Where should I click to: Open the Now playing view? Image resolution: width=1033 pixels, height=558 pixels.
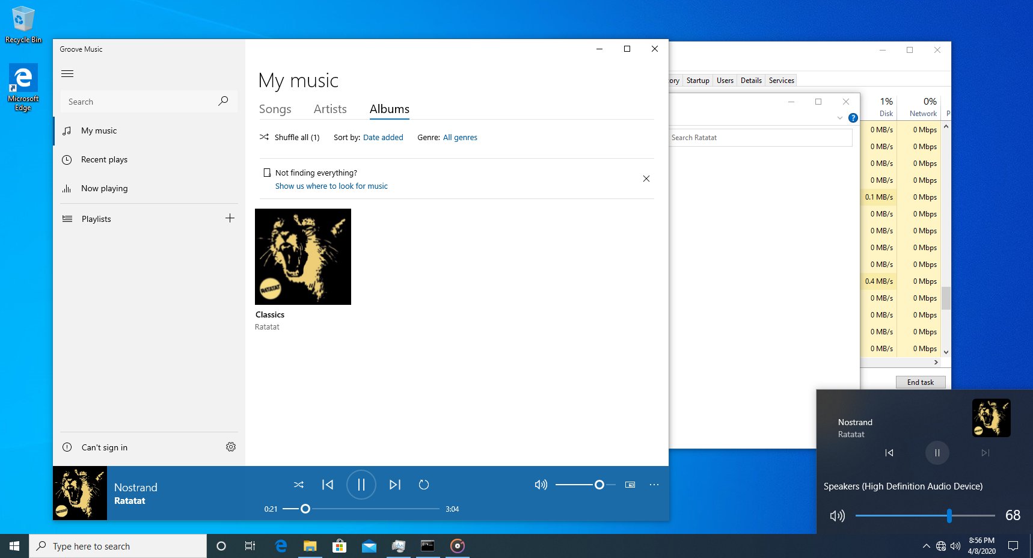105,188
